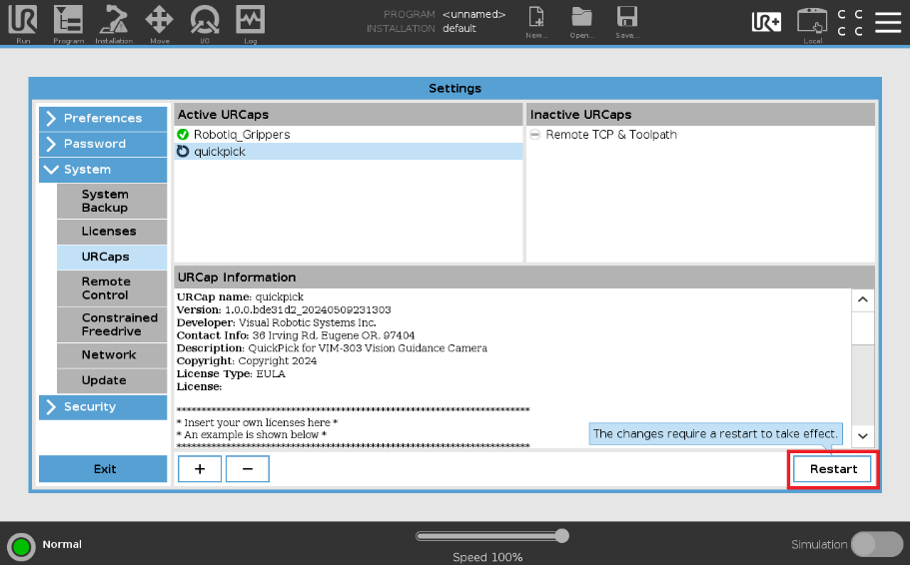Click the restart required tooltip message
912x567 pixels.
tap(715, 434)
